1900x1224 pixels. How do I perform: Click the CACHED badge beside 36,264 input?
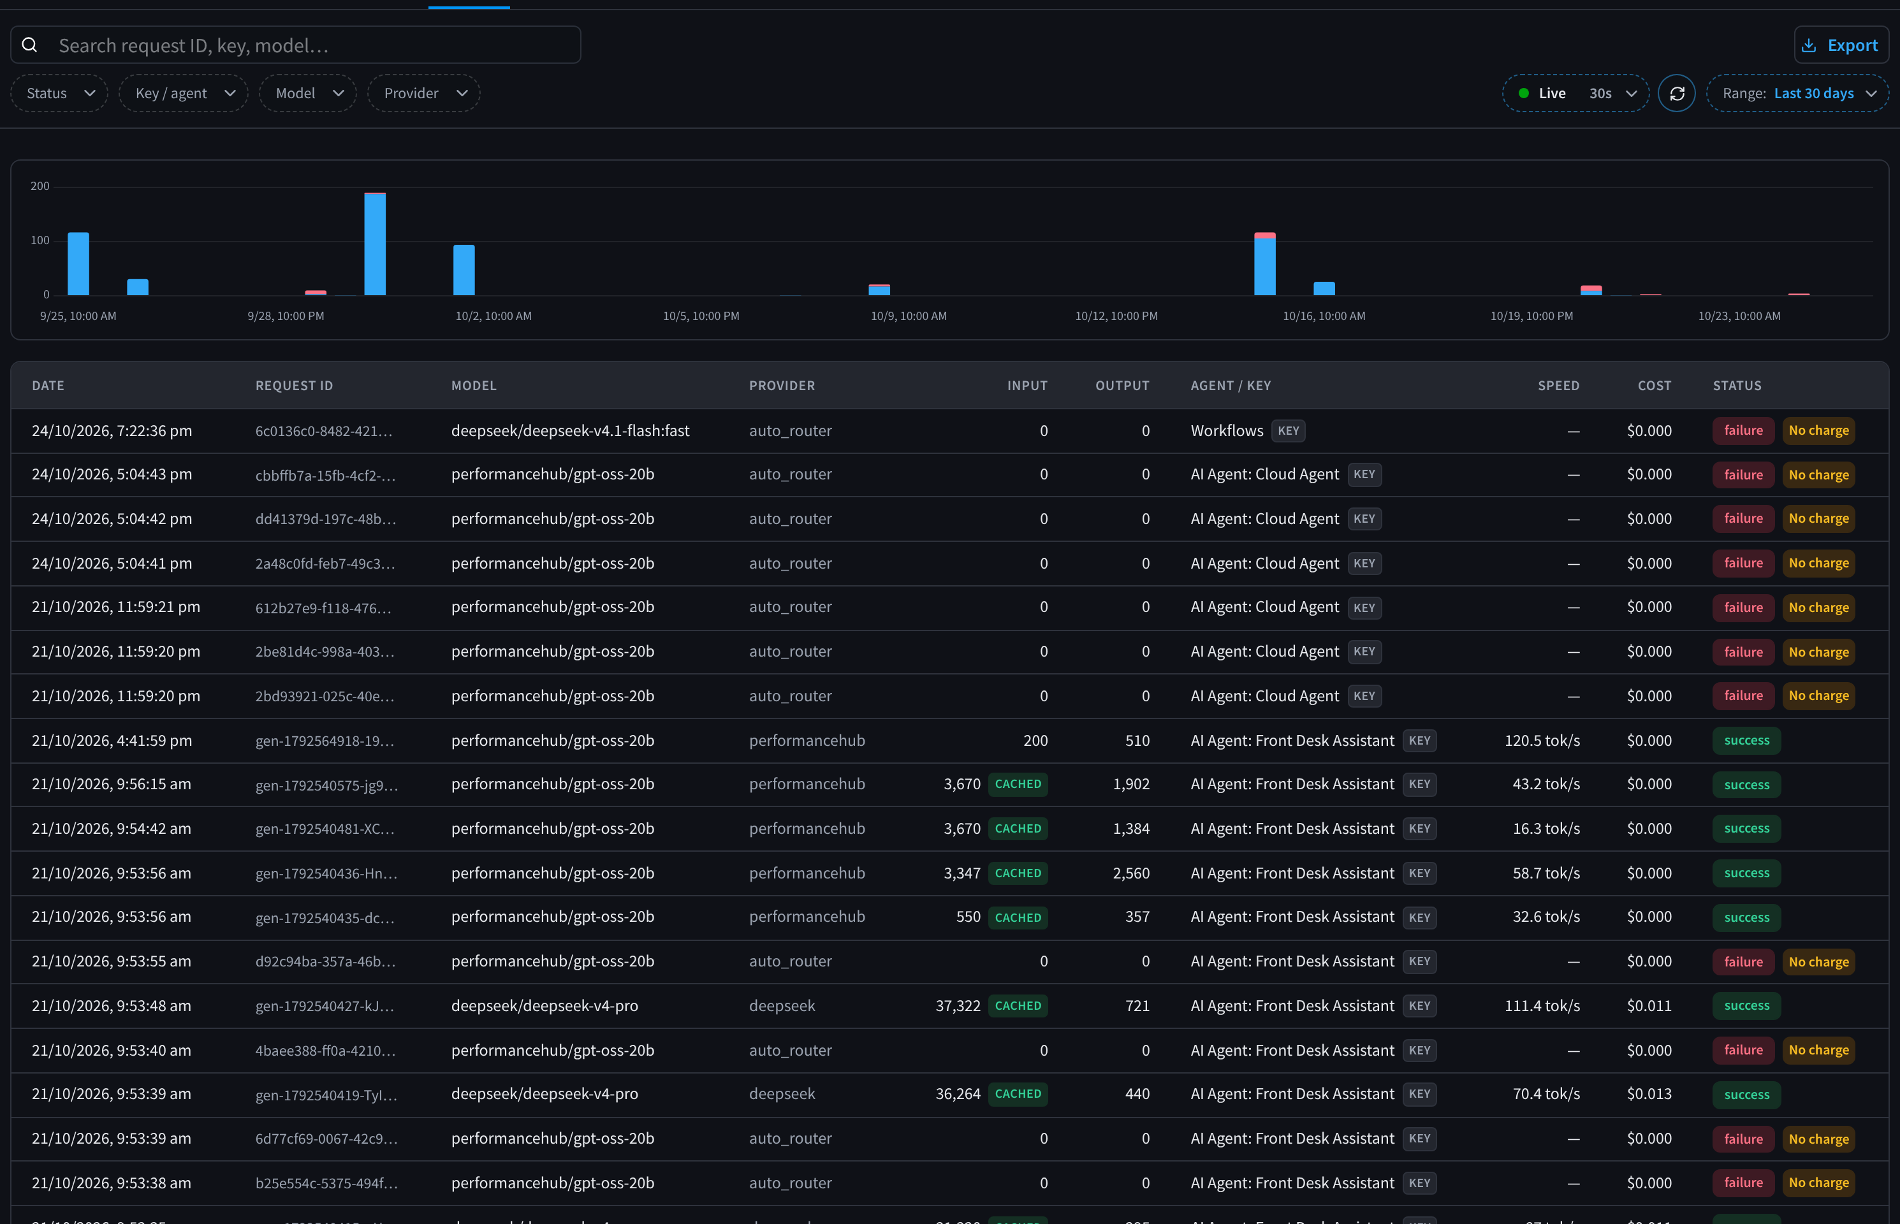tap(1018, 1094)
